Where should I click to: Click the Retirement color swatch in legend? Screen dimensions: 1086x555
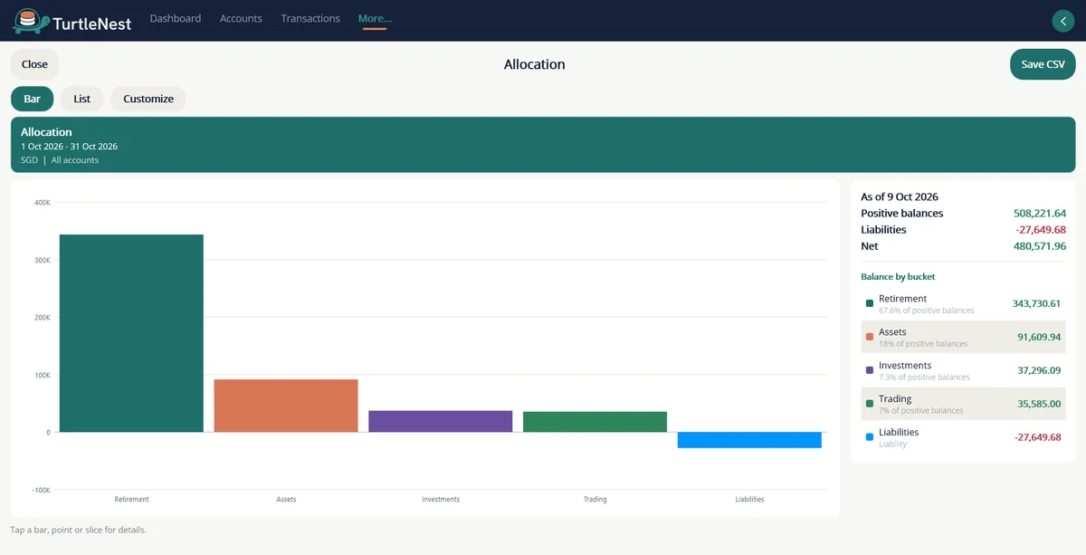point(870,303)
